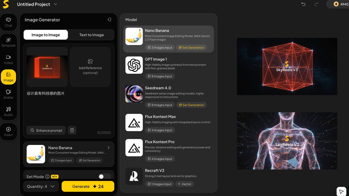Open the Audio section in the sidebar
The height and width of the screenshot is (196, 349).
(x=8, y=112)
